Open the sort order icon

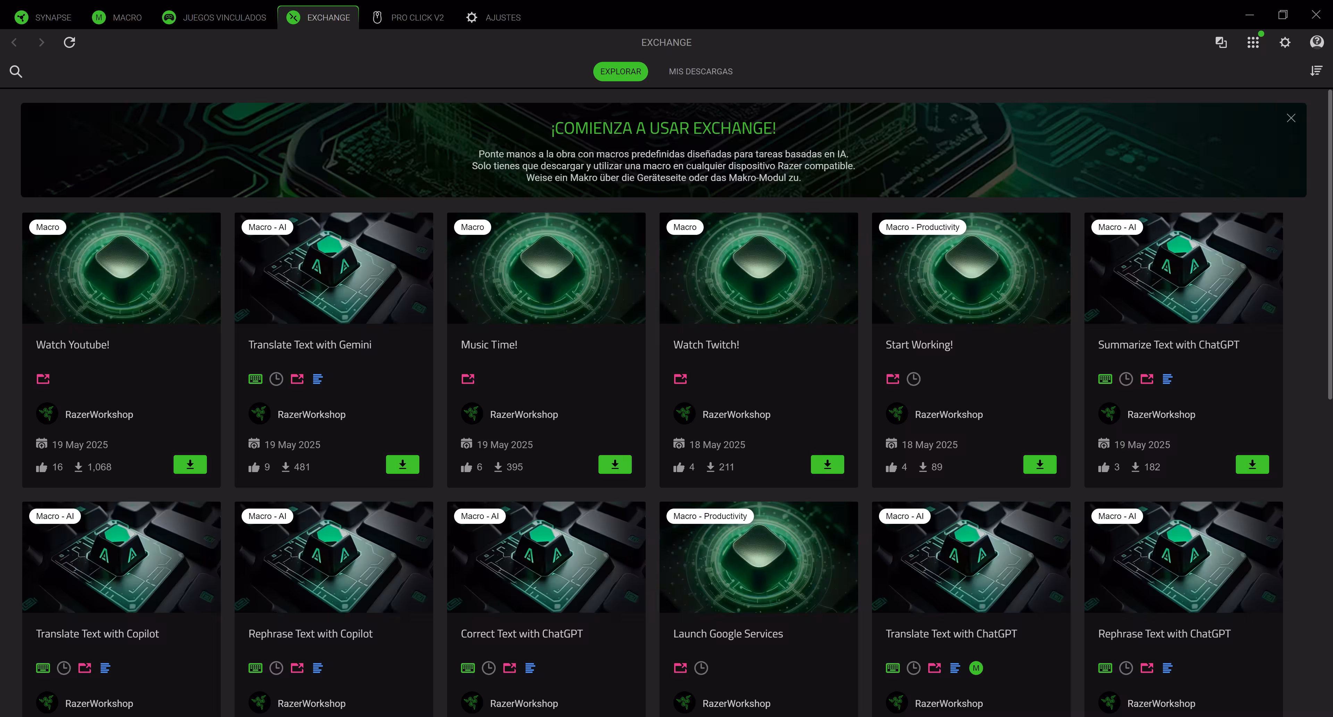[1316, 71]
